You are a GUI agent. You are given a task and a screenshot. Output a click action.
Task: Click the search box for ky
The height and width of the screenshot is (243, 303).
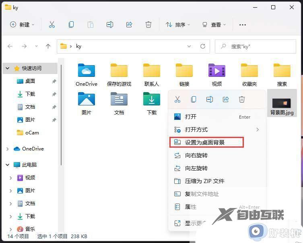click(x=256, y=46)
